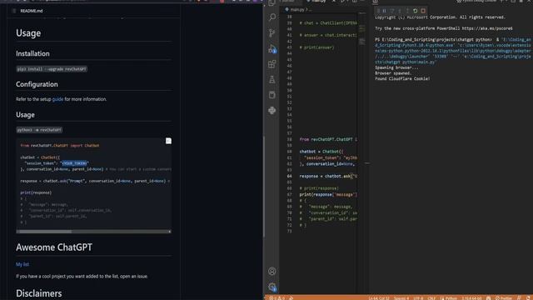Click Disclaimers heading
Viewport: 533px width, 300px height.
[39, 293]
